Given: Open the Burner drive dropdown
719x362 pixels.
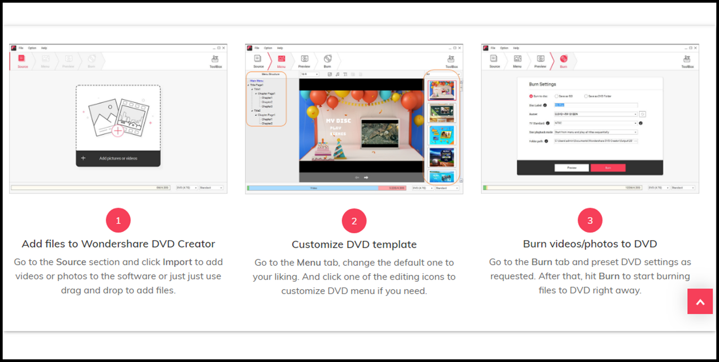Looking at the screenshot, I should [596, 114].
